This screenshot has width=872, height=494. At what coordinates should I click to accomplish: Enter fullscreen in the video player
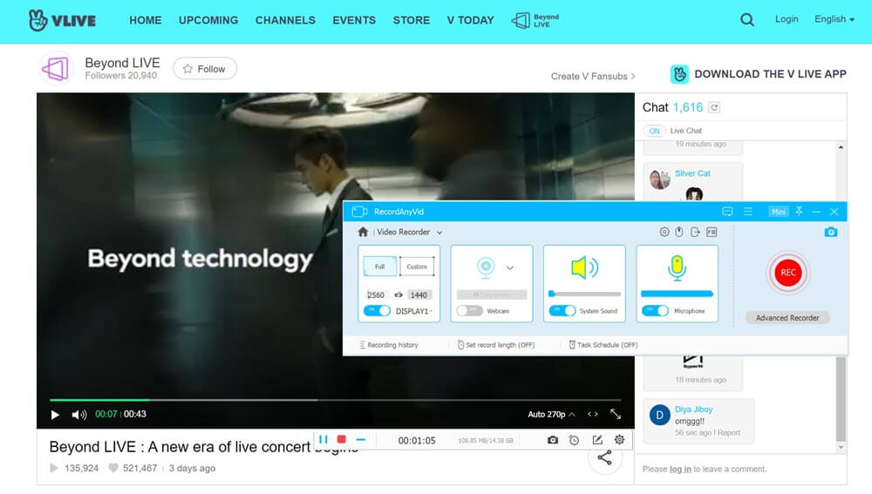616,415
